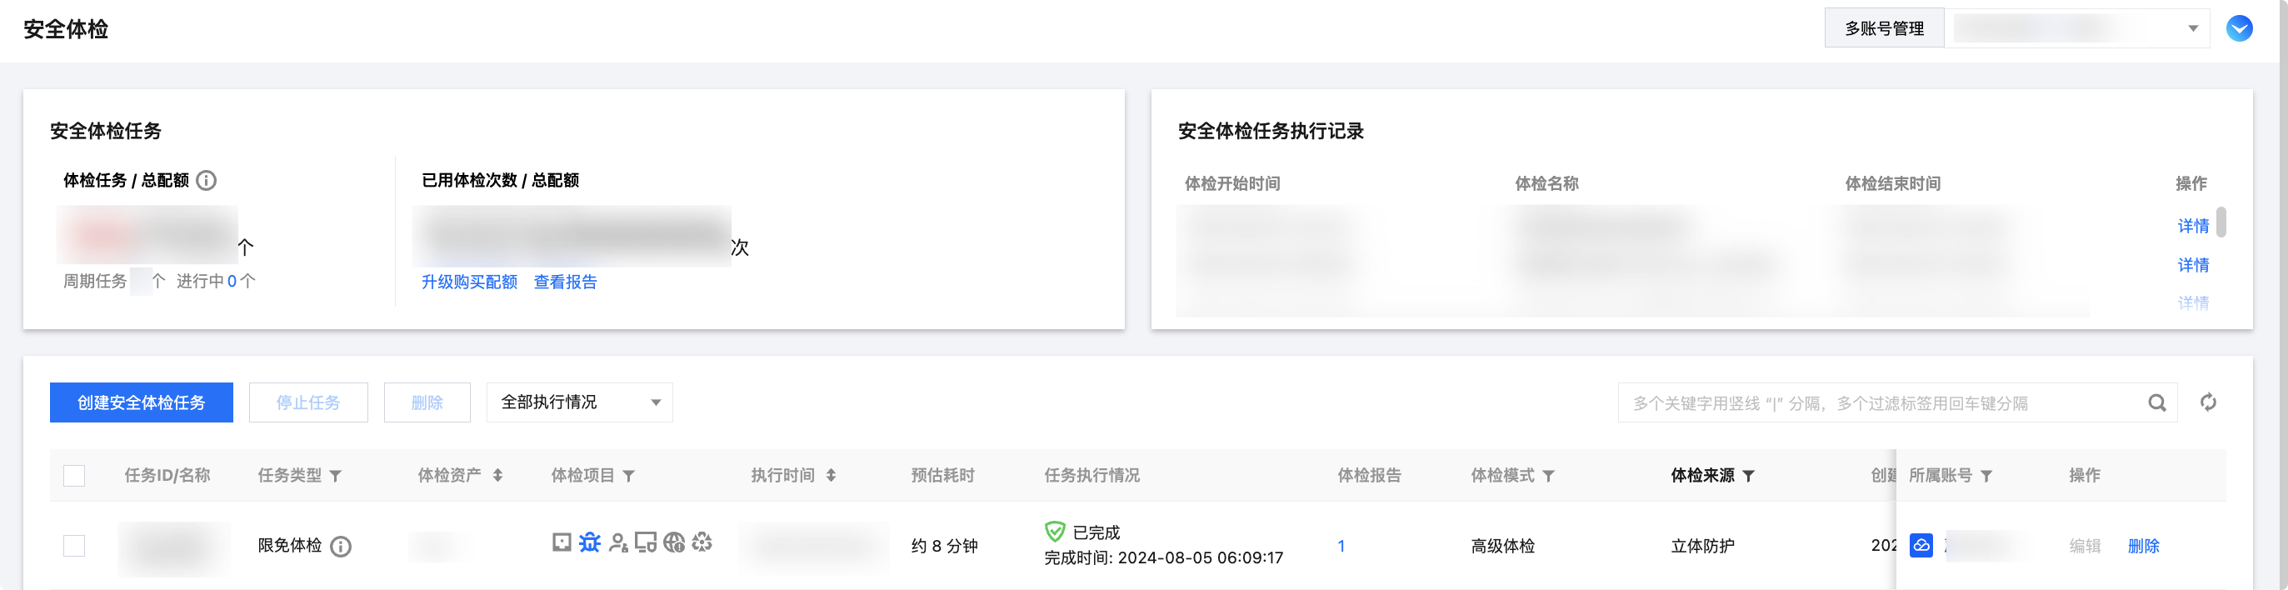Click info icon next to 限免体检
The height and width of the screenshot is (590, 2288).
(x=340, y=546)
